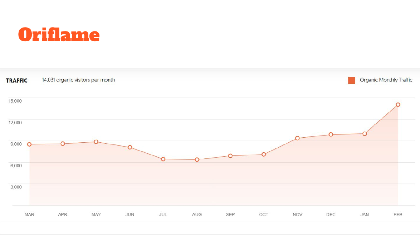Screen dimensions: 420x236
Task: Click the MAY data point marker
Action: (x=96, y=142)
